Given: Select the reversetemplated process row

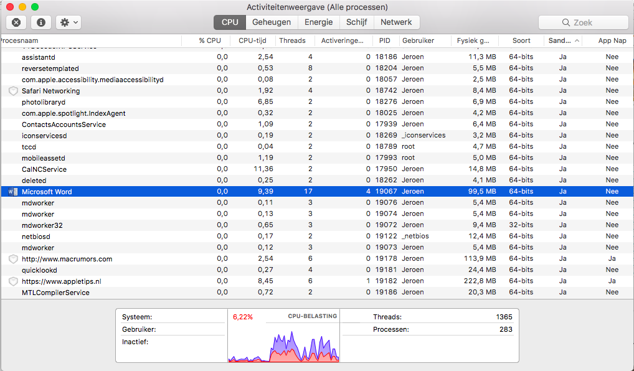Looking at the screenshot, I should pos(317,68).
